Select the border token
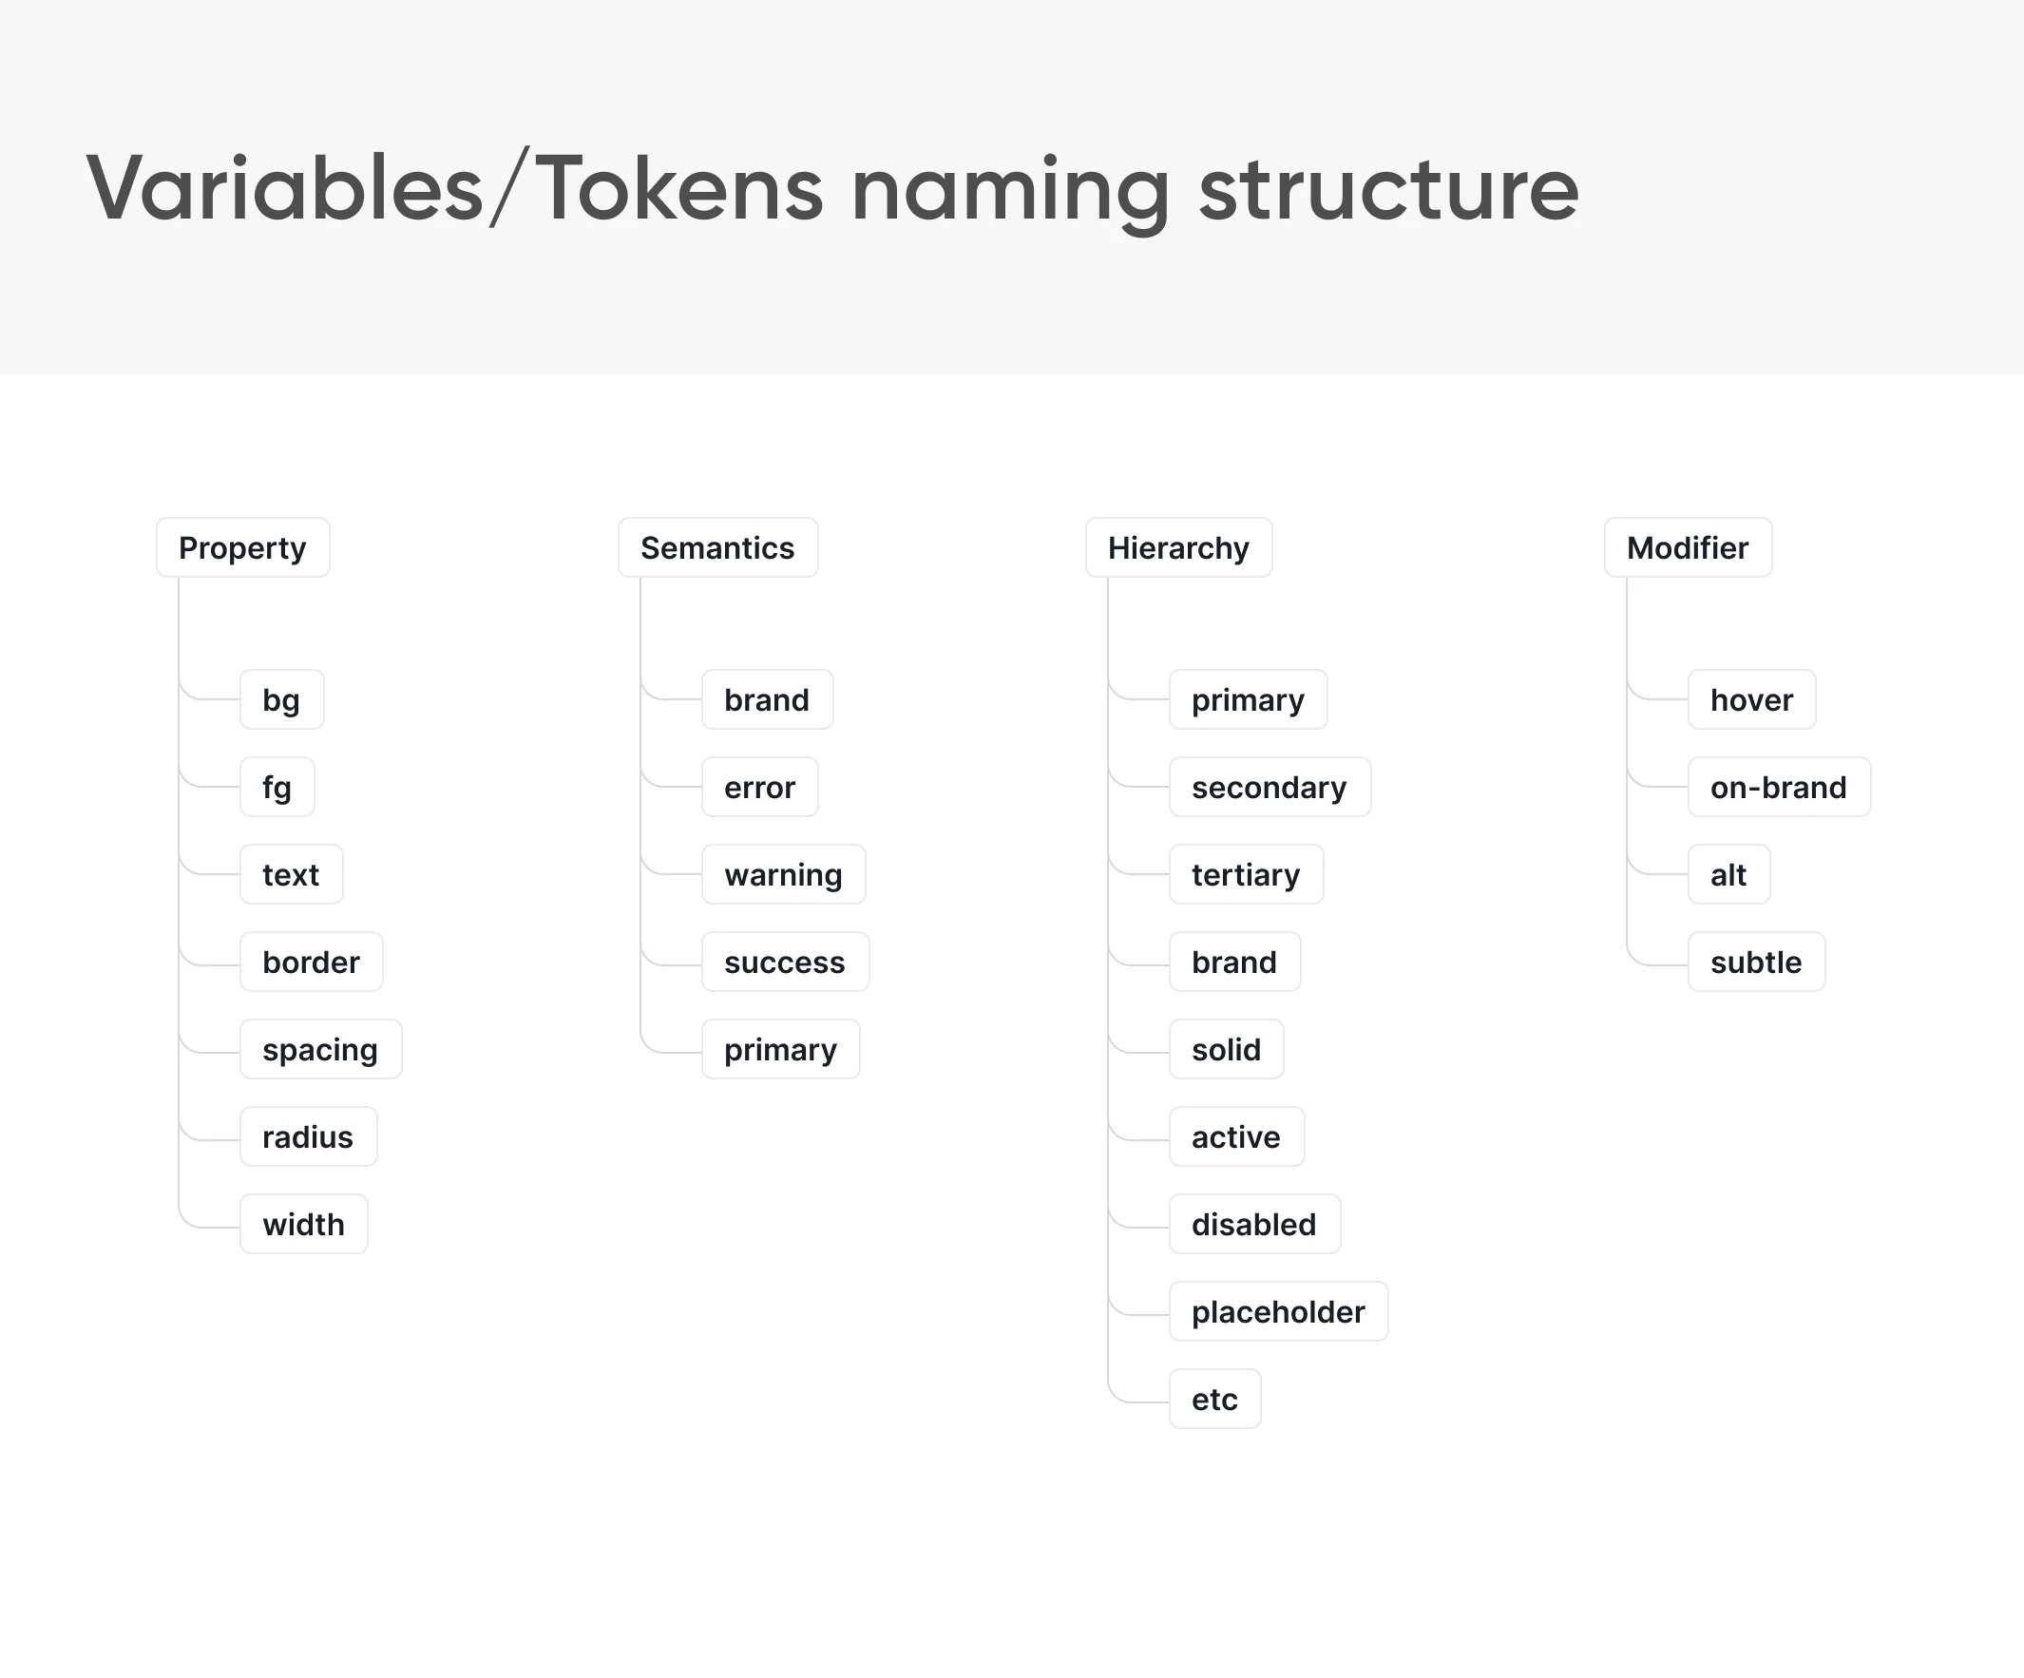 pos(311,962)
